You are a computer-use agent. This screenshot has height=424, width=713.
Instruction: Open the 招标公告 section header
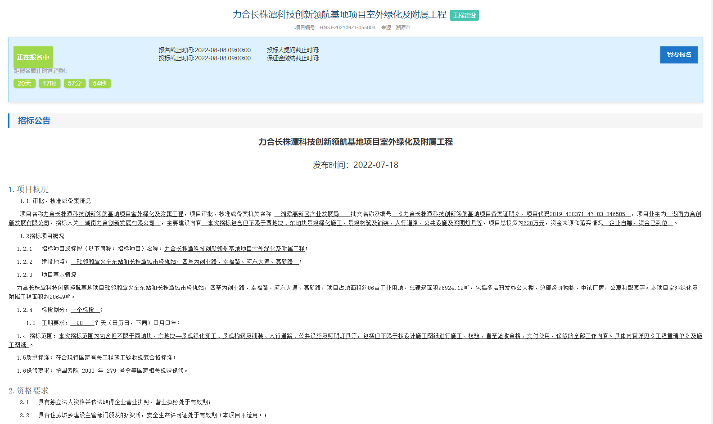click(x=34, y=121)
